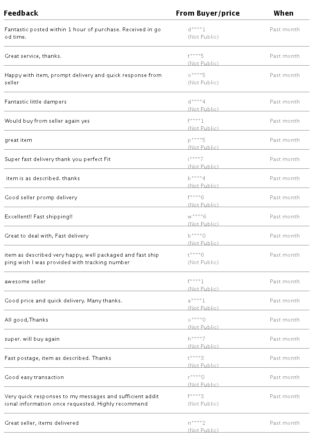Select buyer o****5 username
This screenshot has width=313, height=440.
(196, 75)
